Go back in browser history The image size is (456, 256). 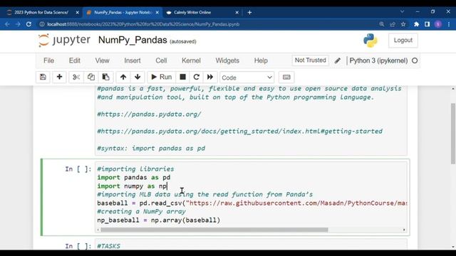[x=7, y=24]
